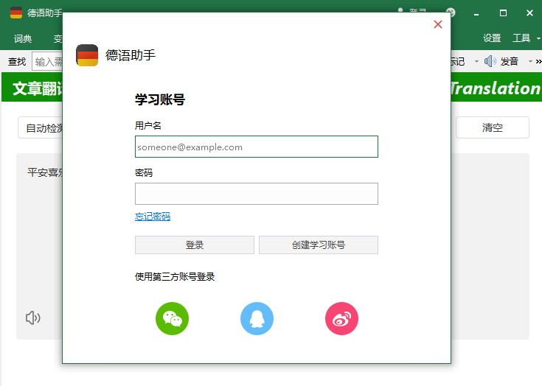This screenshot has width=542, height=386.
Task: Open the 词典 tab
Action: coord(23,38)
